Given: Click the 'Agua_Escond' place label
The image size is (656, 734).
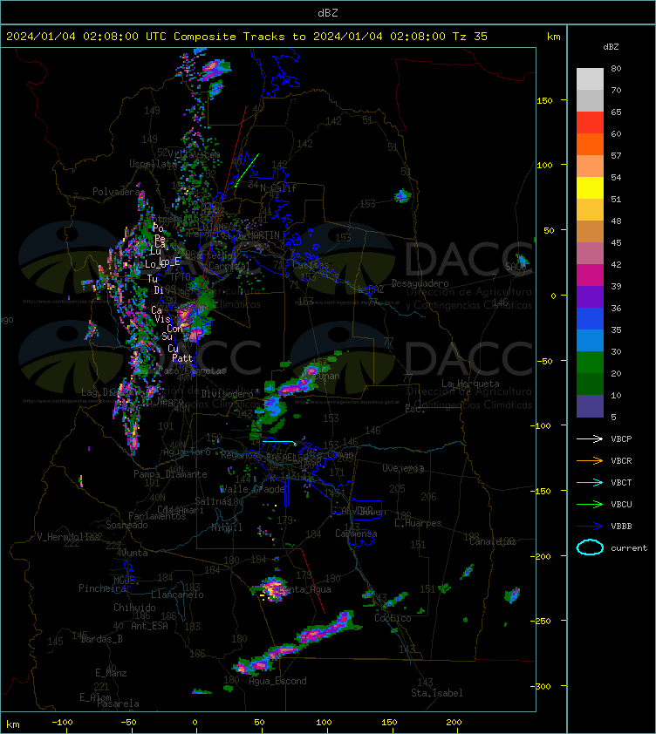Looking at the screenshot, I should [278, 681].
